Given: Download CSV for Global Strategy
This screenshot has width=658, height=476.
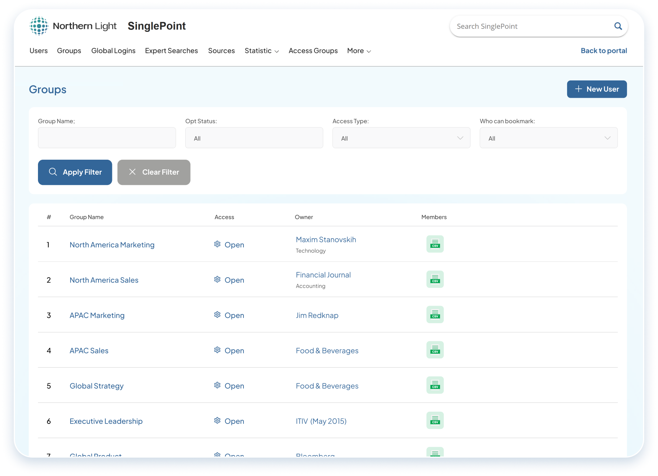Looking at the screenshot, I should pyautogui.click(x=435, y=385).
